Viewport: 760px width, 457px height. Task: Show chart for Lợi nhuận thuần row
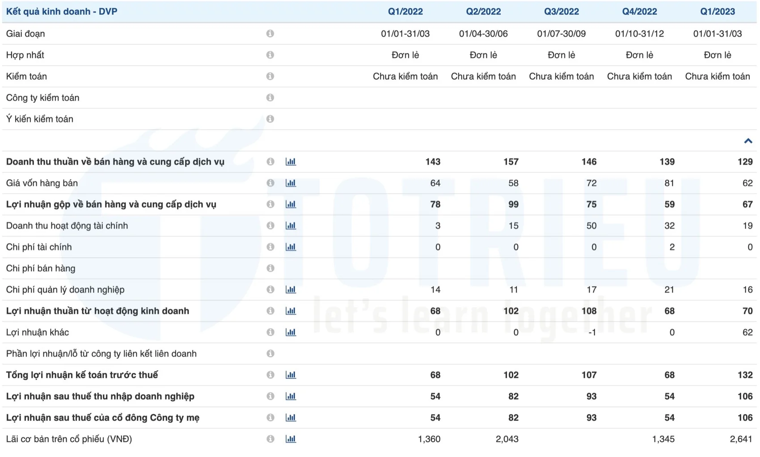(x=291, y=311)
